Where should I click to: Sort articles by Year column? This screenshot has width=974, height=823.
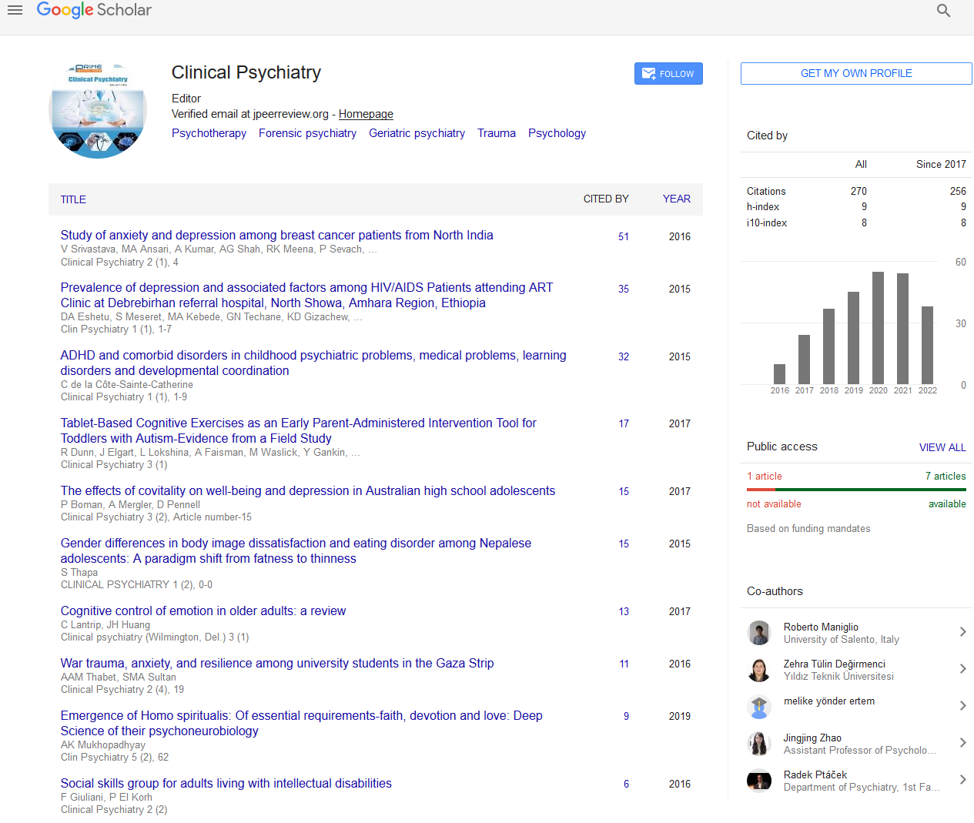coord(676,199)
